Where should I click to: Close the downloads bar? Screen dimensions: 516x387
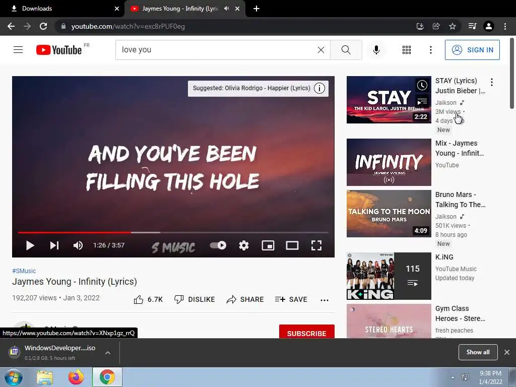507,352
